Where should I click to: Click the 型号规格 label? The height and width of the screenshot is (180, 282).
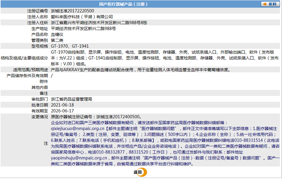pos(39,46)
